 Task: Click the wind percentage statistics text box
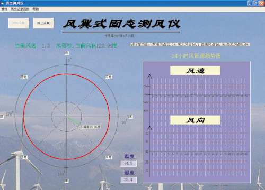pyautogui.click(x=190, y=45)
